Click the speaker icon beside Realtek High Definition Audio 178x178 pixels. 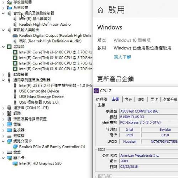15,24
